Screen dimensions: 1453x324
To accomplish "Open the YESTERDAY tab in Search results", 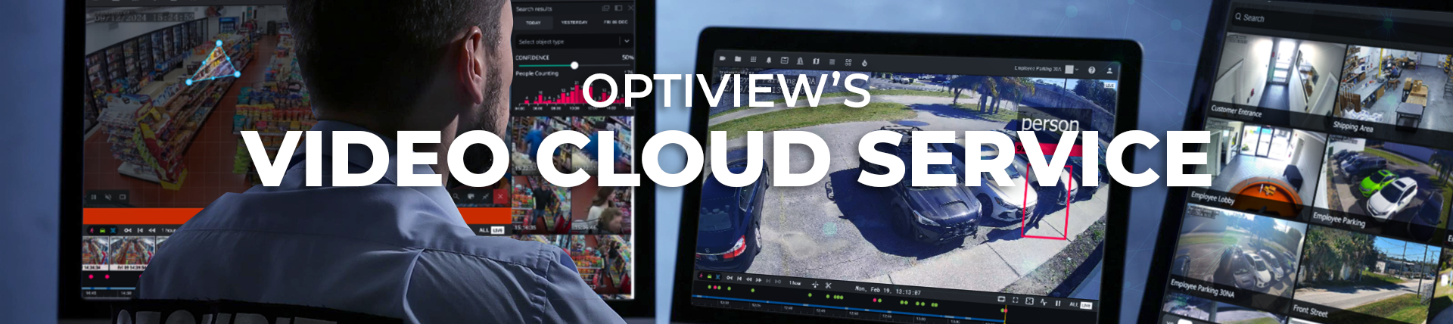I will point(574,23).
